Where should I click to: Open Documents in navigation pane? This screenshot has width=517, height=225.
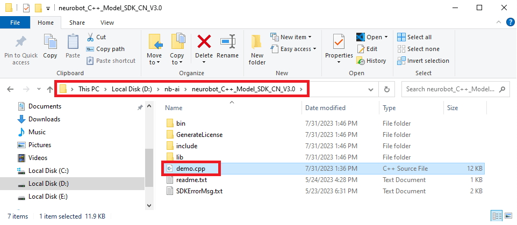coord(45,106)
